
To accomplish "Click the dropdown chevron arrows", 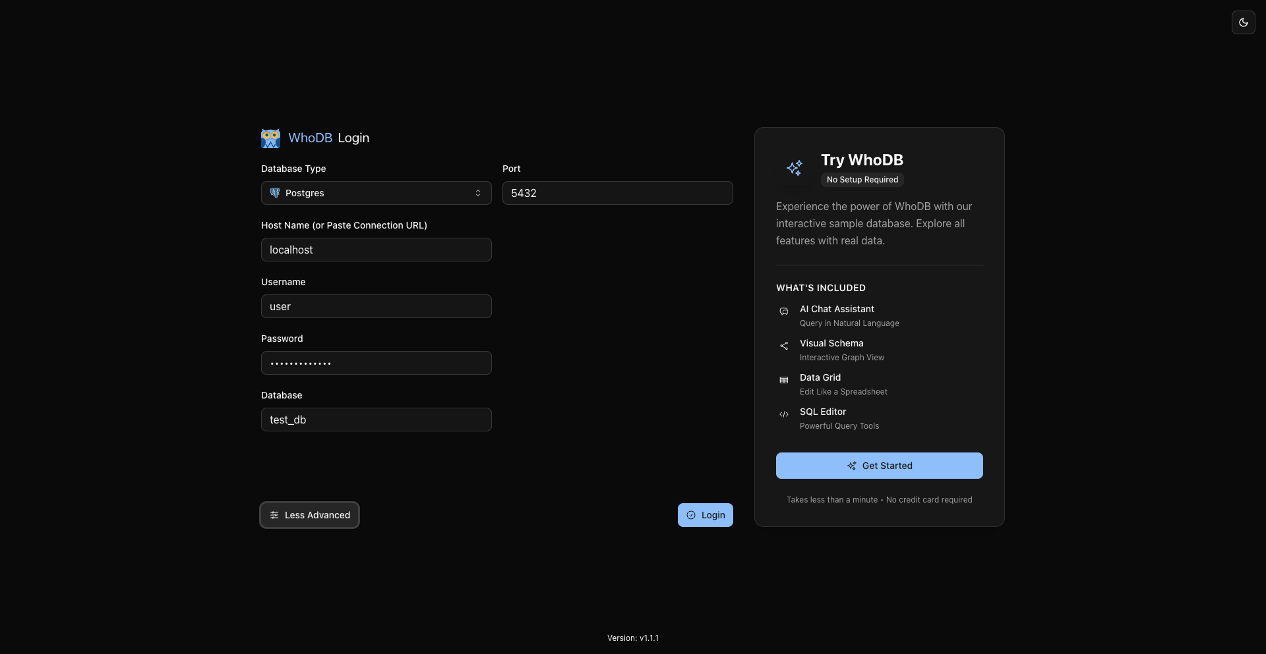I will point(478,193).
